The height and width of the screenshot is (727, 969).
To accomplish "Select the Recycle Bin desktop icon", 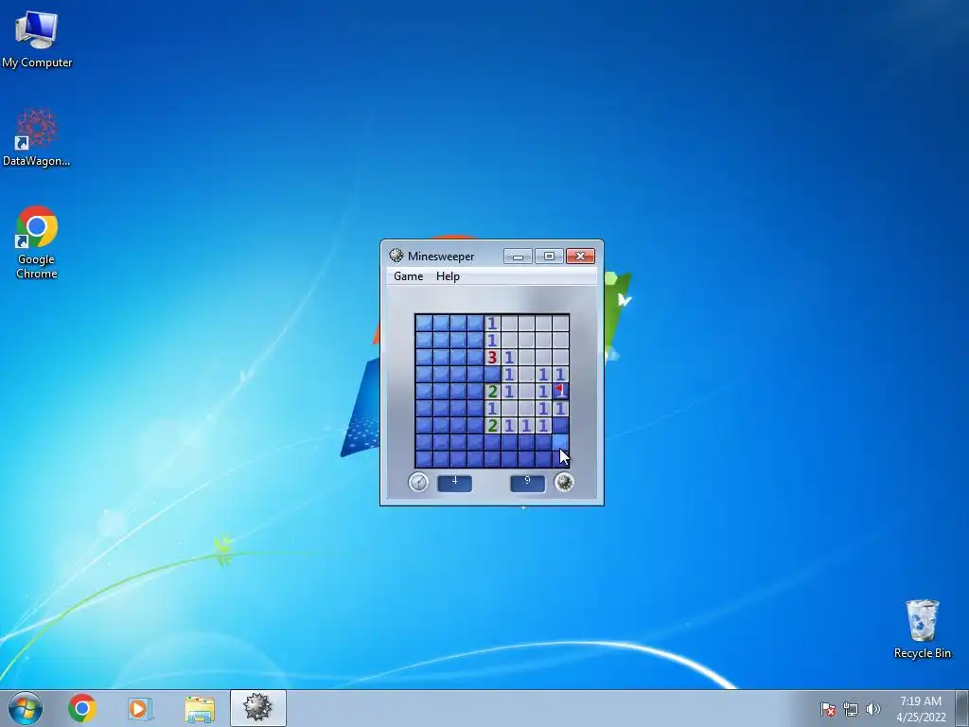I will tap(922, 629).
